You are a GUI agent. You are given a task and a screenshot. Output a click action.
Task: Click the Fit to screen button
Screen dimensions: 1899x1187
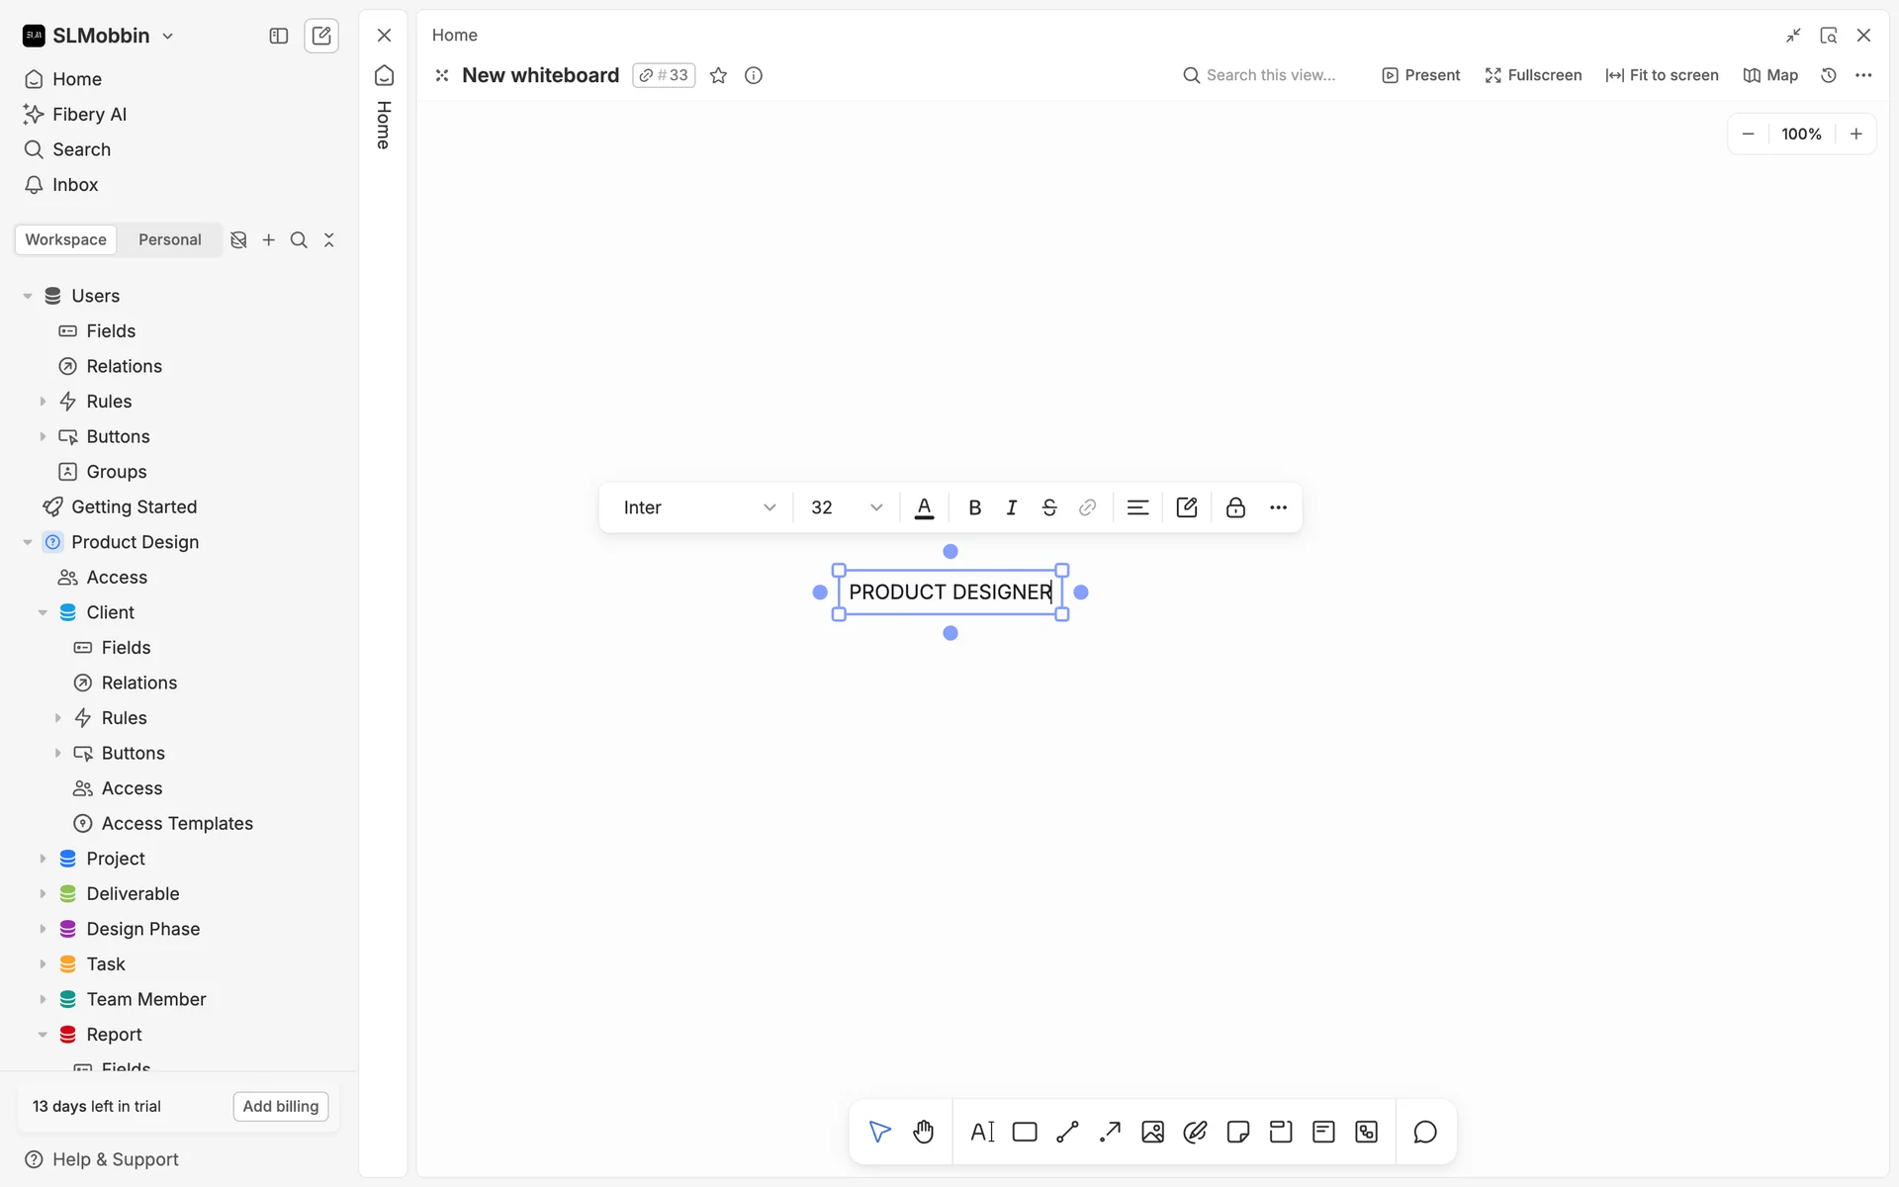tap(1662, 75)
